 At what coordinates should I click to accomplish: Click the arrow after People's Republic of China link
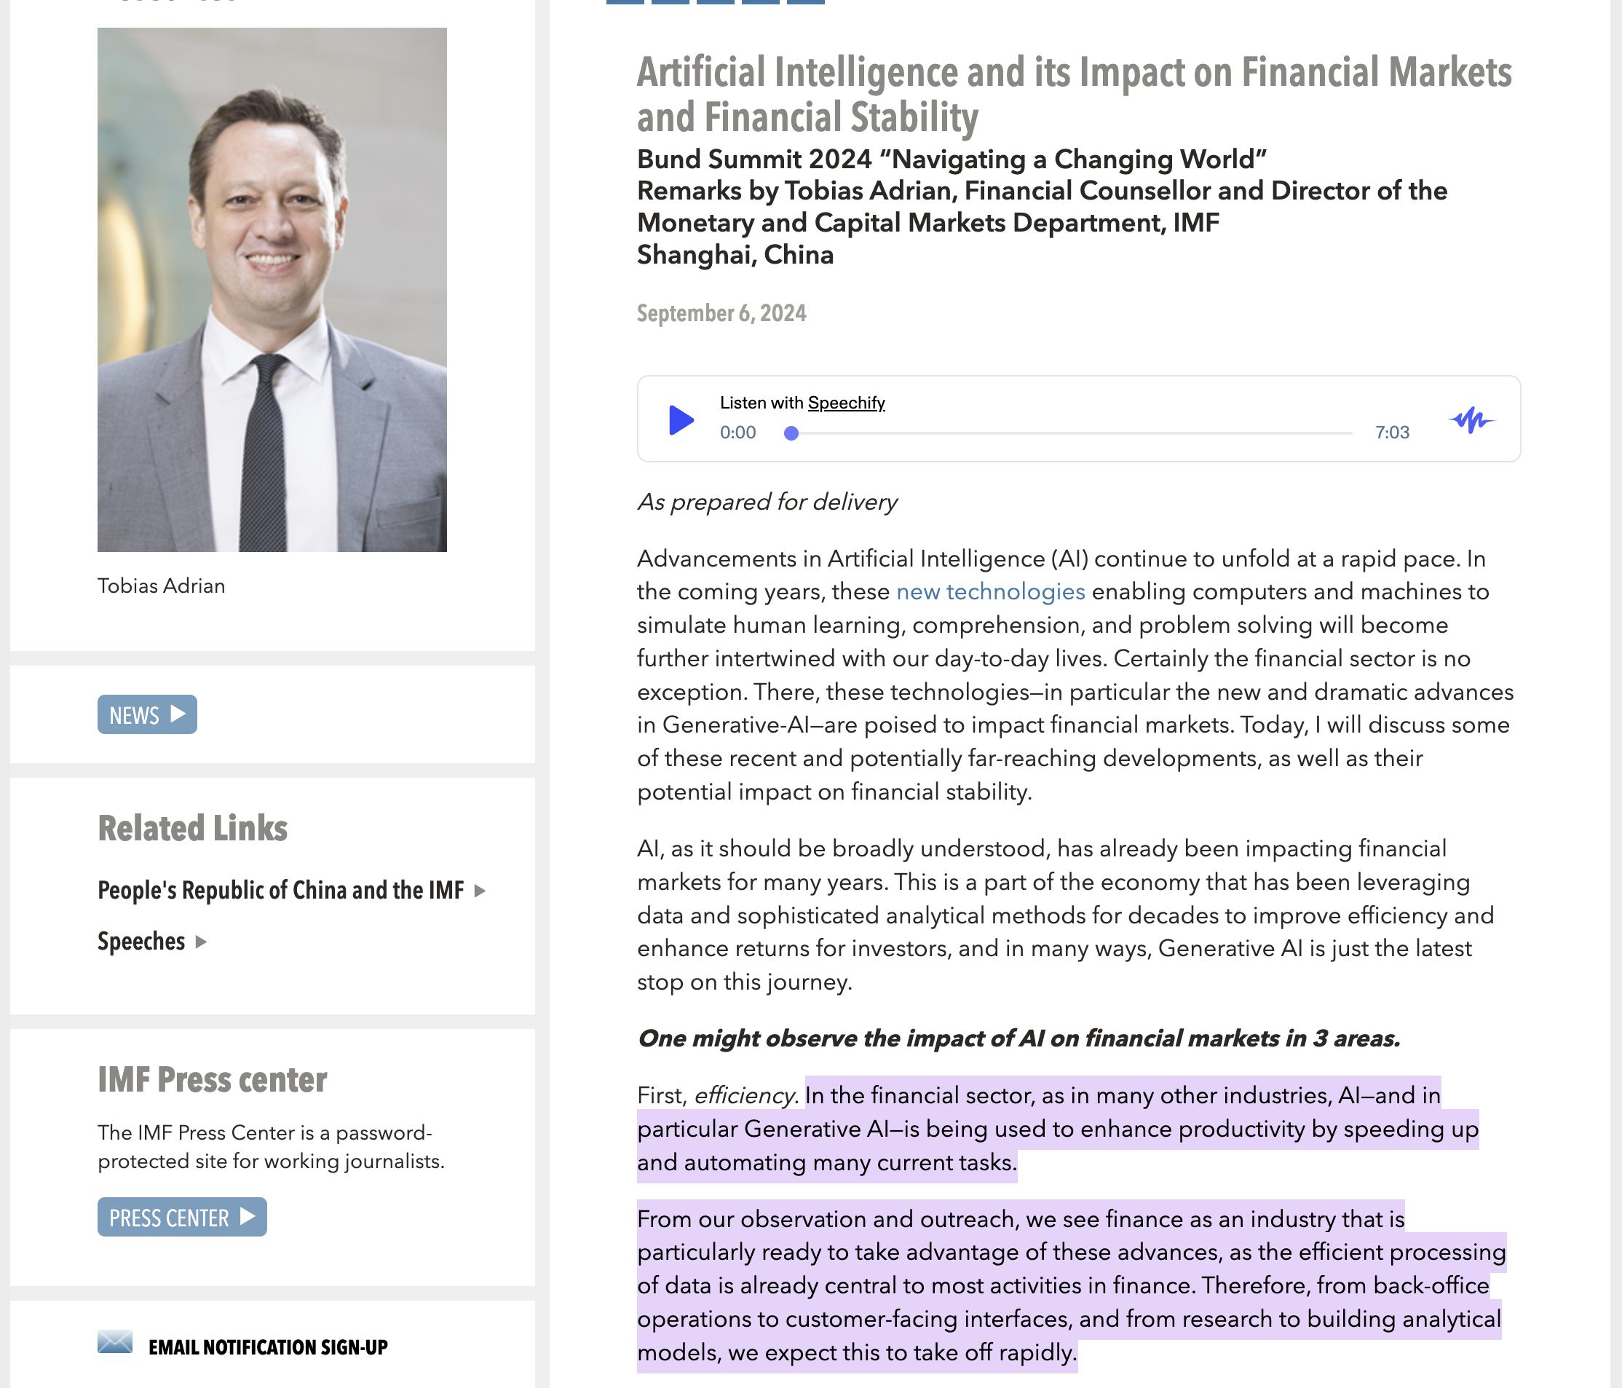(x=480, y=891)
